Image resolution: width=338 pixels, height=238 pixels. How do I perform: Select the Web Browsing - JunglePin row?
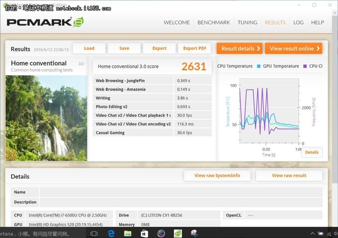pos(152,81)
